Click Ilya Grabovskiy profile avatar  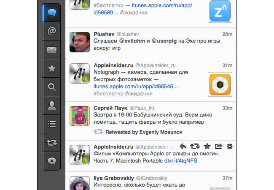click(80, 183)
